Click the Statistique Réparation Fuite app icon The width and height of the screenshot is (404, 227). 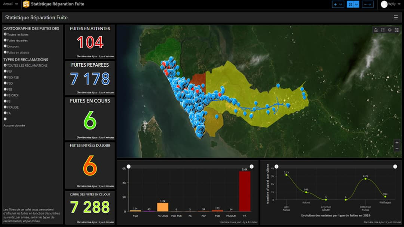[x=26, y=4]
